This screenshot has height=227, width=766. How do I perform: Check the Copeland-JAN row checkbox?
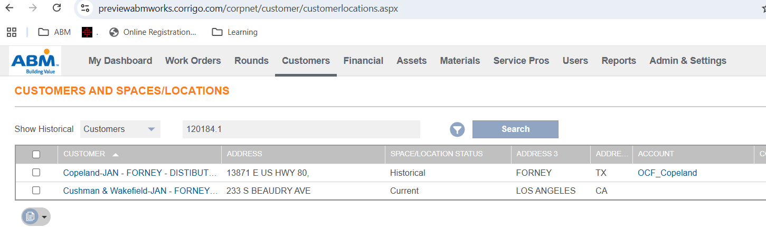(36, 173)
